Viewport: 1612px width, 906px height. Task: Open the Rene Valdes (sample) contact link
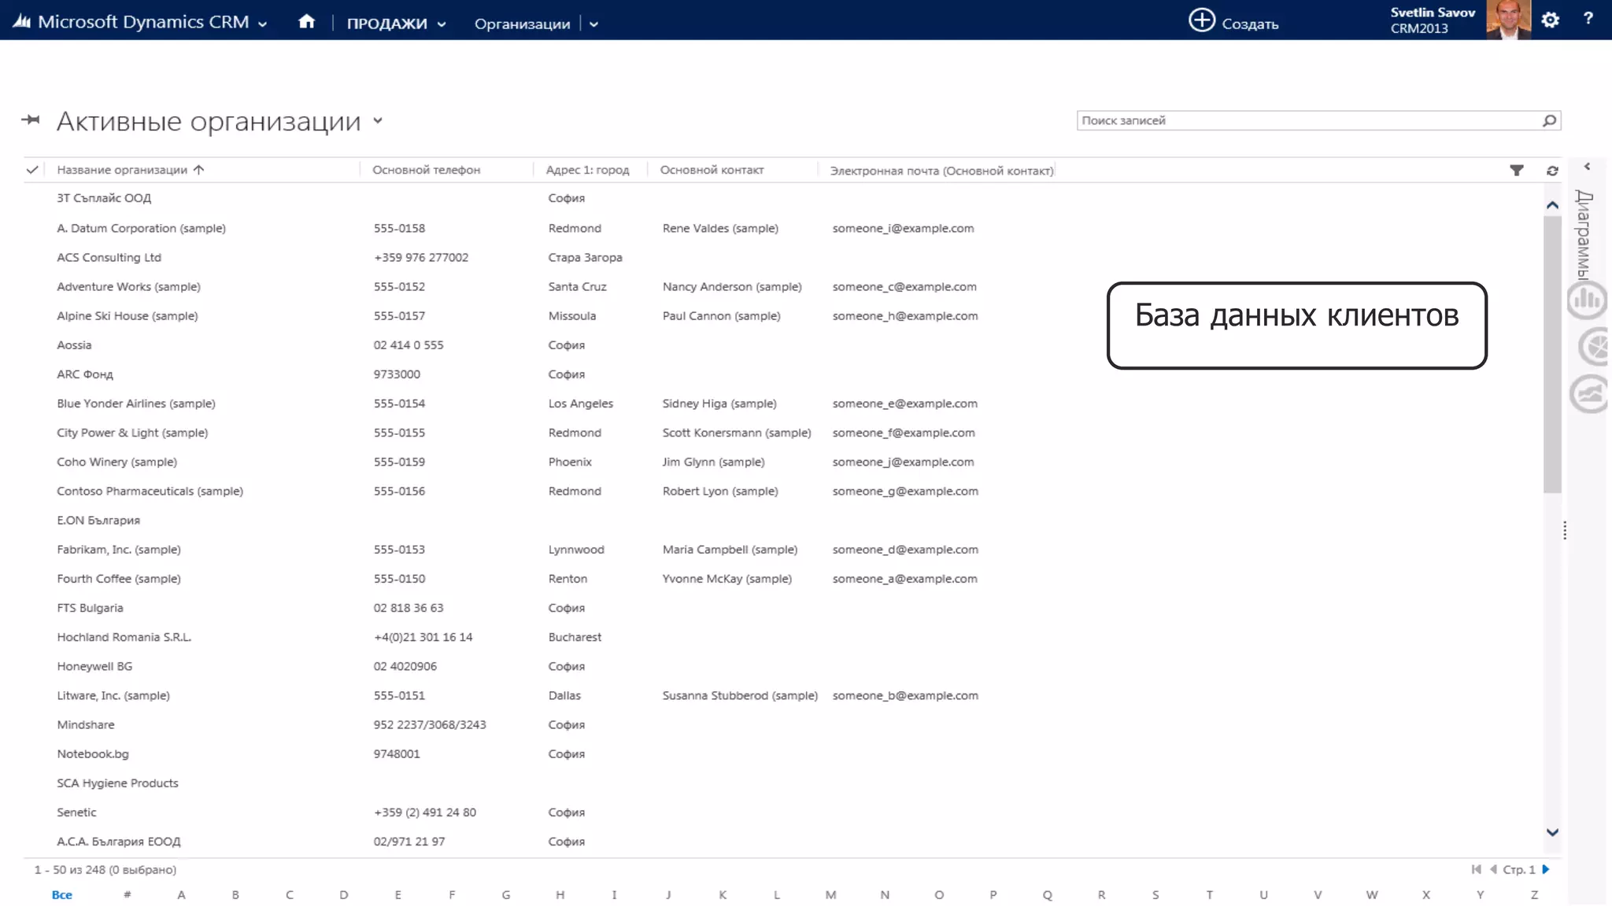pyautogui.click(x=719, y=229)
